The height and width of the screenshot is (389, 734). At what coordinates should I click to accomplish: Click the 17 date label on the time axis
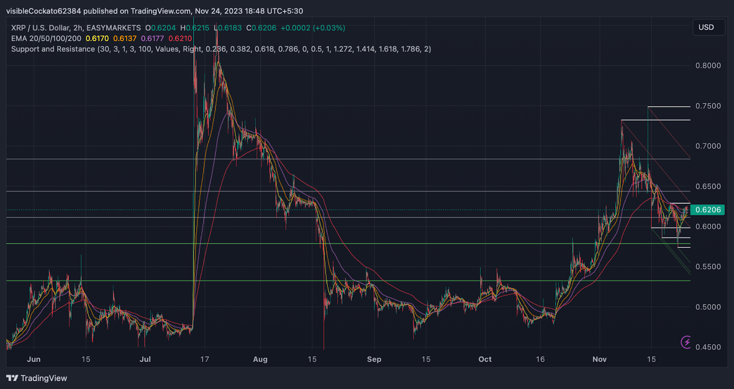[x=205, y=359]
